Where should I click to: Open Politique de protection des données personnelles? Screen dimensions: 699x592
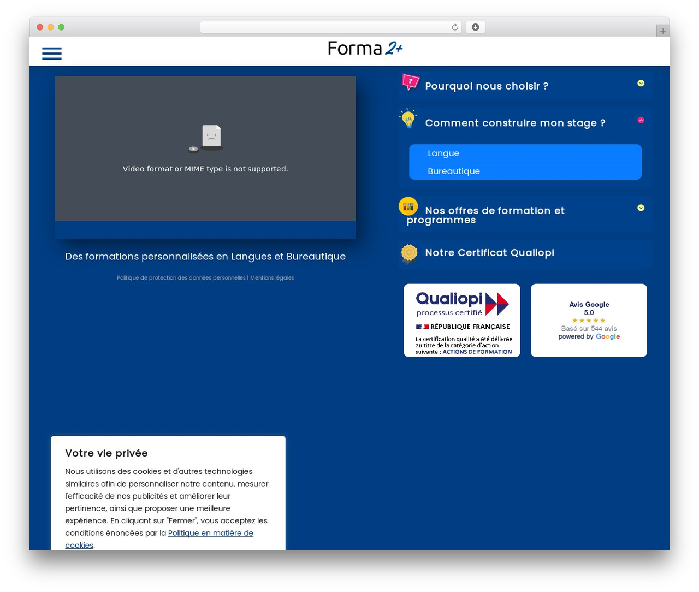click(x=181, y=278)
